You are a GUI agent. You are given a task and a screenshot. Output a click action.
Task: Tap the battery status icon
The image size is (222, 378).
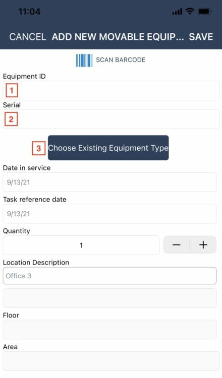pos(204,11)
